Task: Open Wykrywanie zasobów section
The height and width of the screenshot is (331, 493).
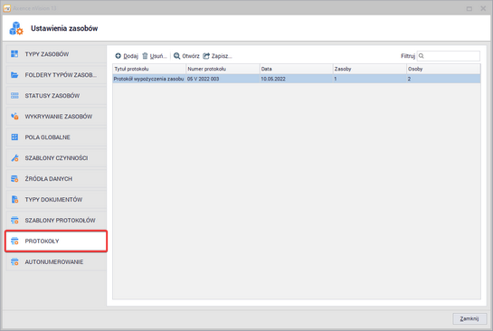Action: 56,117
